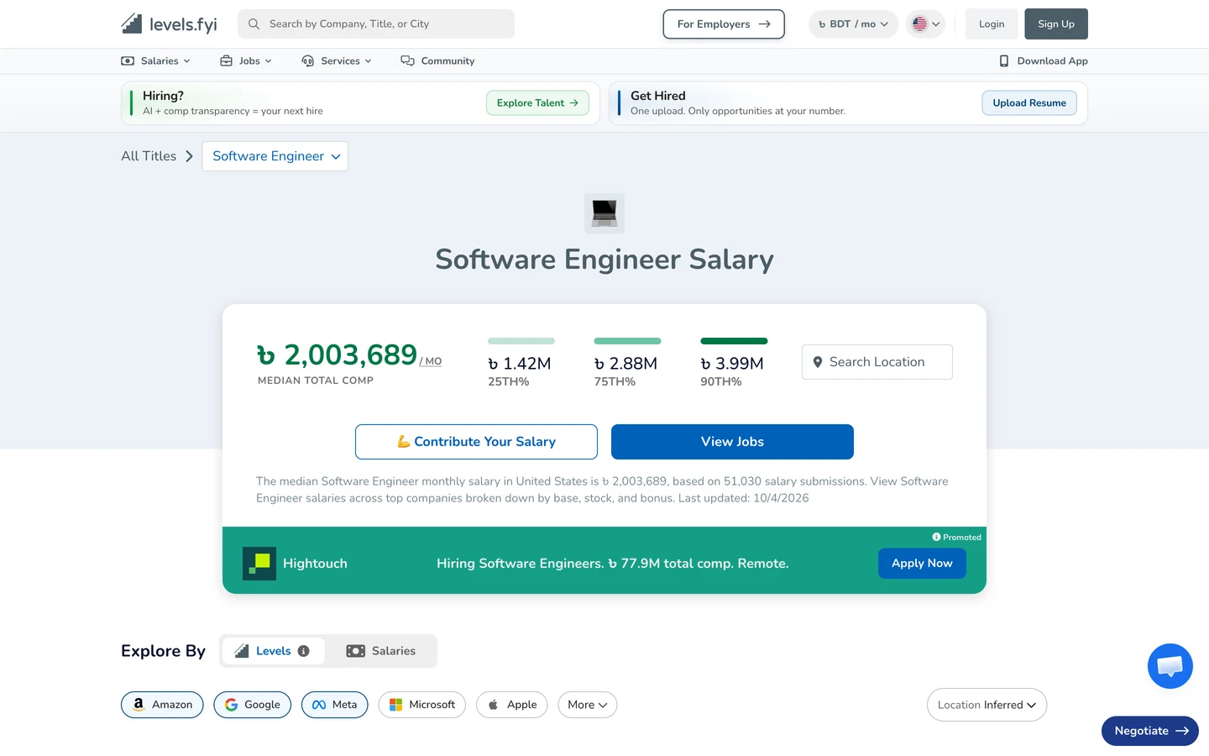Click Upload Resume button

tap(1029, 102)
